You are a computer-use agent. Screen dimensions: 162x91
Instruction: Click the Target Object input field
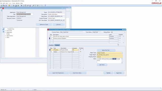(x=110, y=55)
